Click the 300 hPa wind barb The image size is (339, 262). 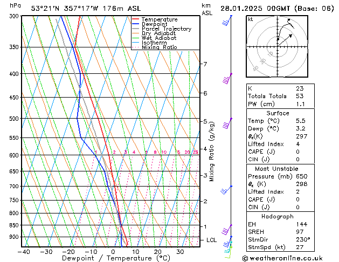tap(227, 20)
